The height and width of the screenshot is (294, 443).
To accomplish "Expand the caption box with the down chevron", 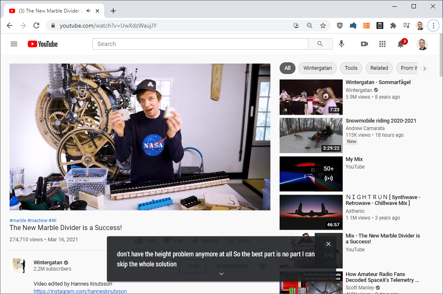I will click(221, 274).
